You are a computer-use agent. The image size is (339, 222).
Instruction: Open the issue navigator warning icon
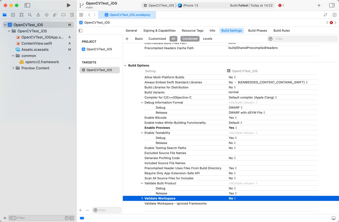coord(38,15)
